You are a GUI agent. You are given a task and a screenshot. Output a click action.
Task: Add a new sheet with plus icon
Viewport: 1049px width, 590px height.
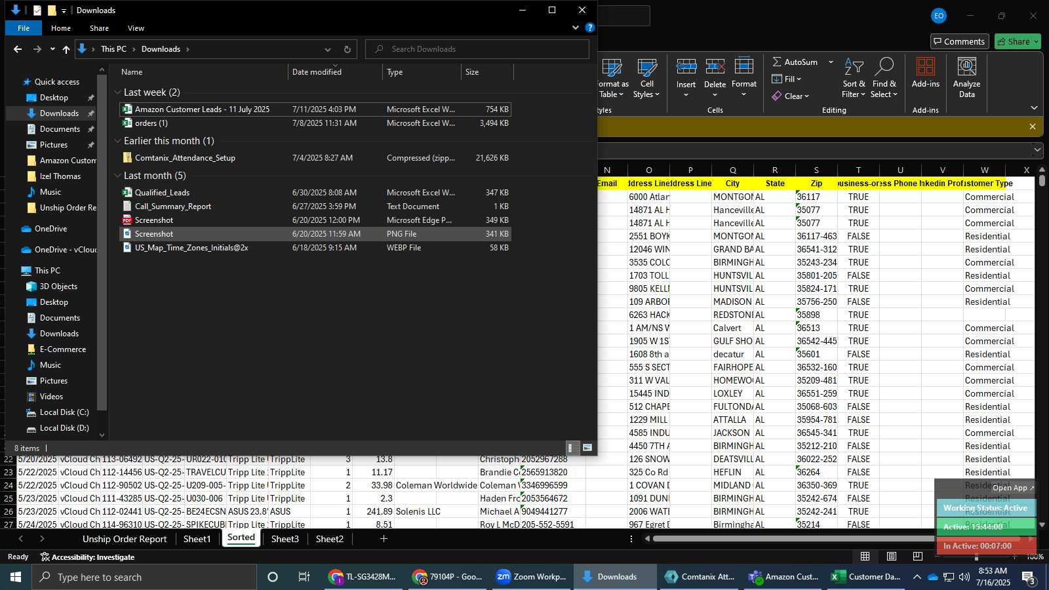(x=384, y=539)
